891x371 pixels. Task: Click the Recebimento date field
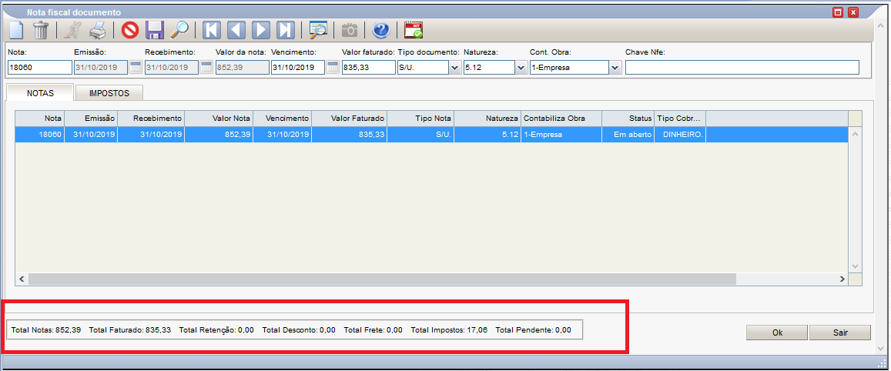click(172, 68)
